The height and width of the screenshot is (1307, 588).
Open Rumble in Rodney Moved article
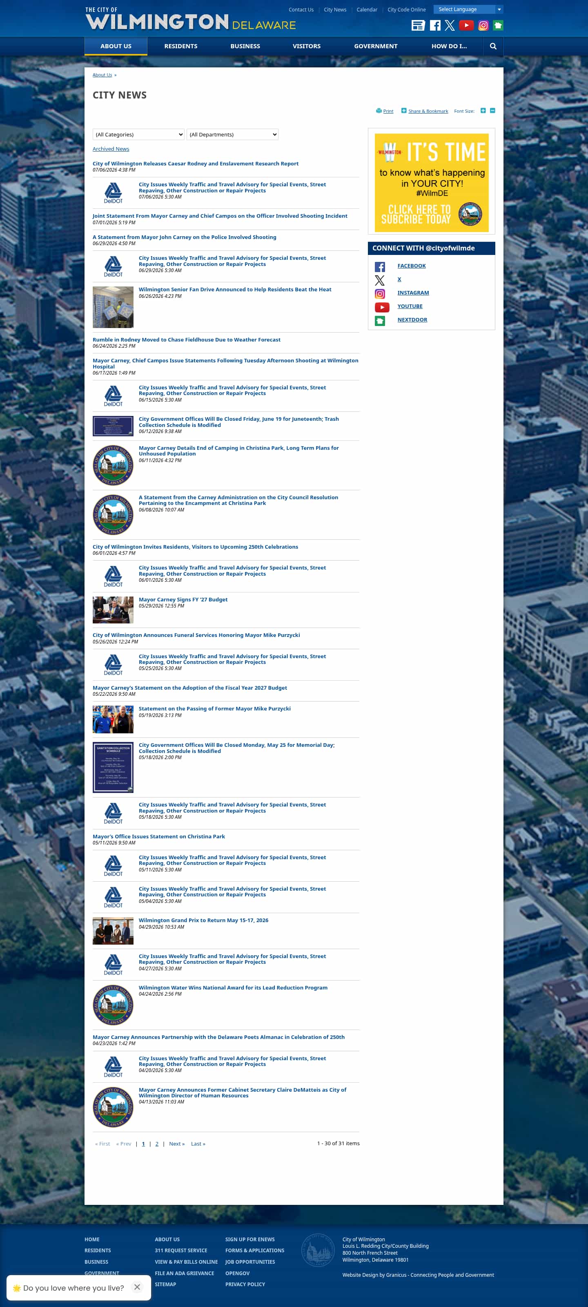coord(187,340)
